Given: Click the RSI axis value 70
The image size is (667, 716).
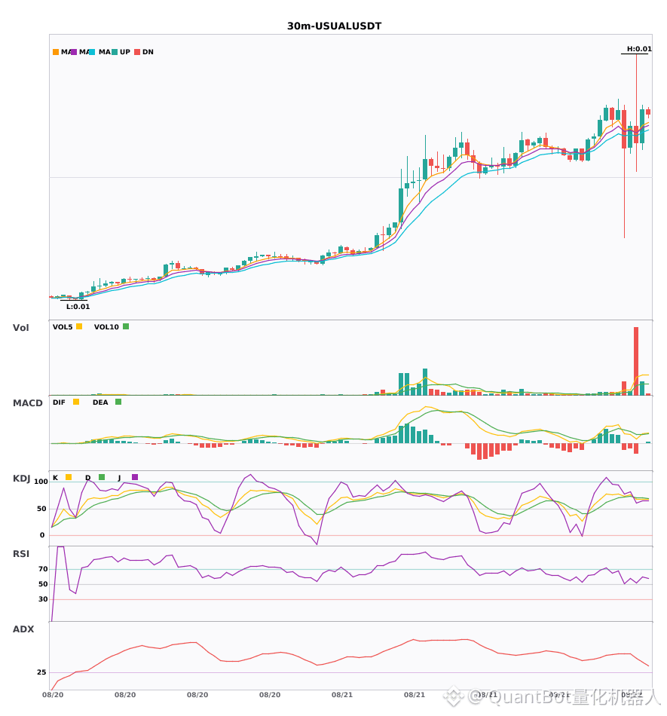Looking at the screenshot, I should click(x=44, y=569).
